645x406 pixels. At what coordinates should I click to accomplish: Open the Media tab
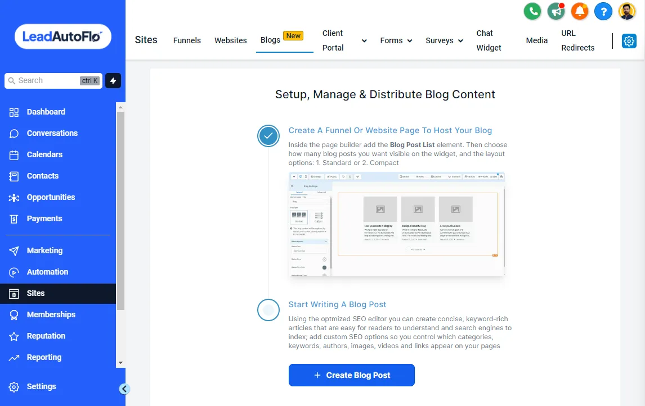[536, 40]
